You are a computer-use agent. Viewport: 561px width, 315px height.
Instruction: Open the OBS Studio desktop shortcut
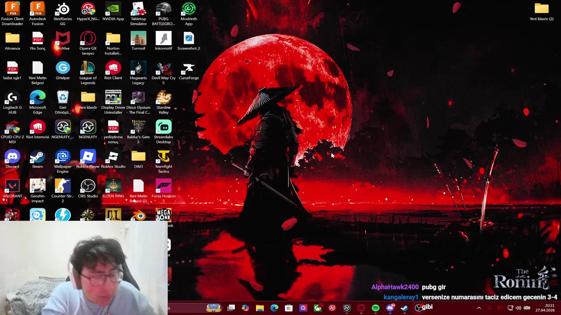88,189
